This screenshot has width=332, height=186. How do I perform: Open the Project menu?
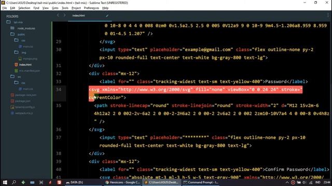click(76, 8)
